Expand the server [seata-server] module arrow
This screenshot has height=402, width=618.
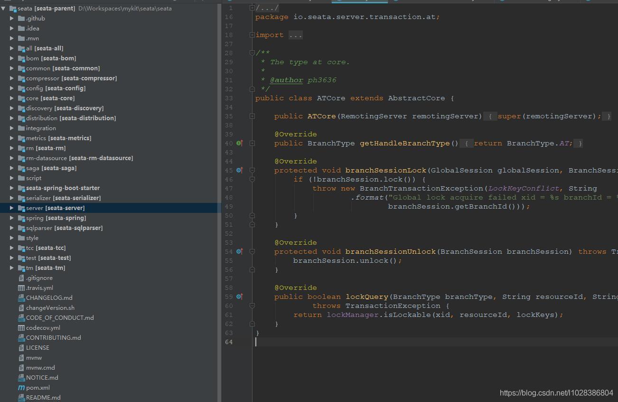[12, 208]
